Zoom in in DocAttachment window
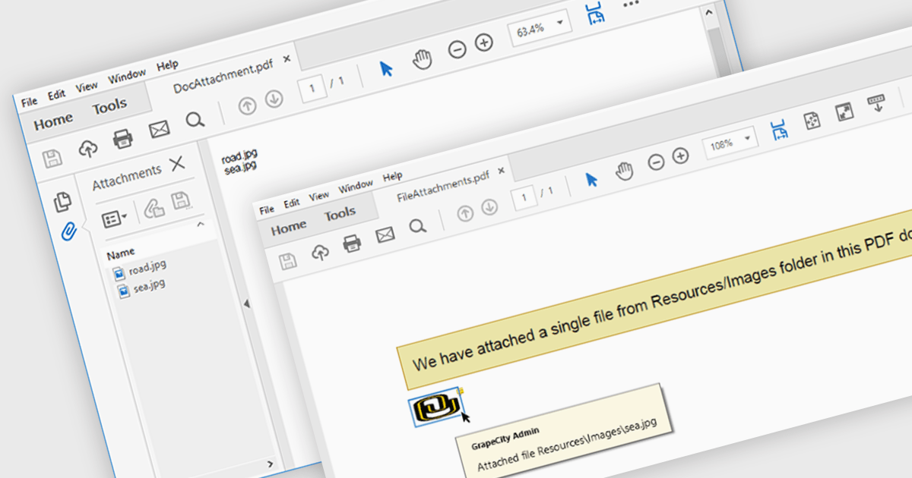This screenshot has width=912, height=478. coord(484,42)
